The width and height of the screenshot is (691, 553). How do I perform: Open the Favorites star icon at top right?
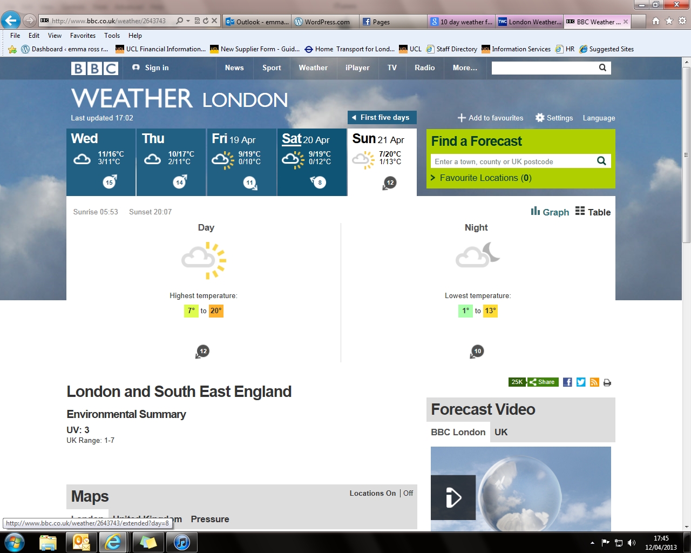pyautogui.click(x=669, y=21)
